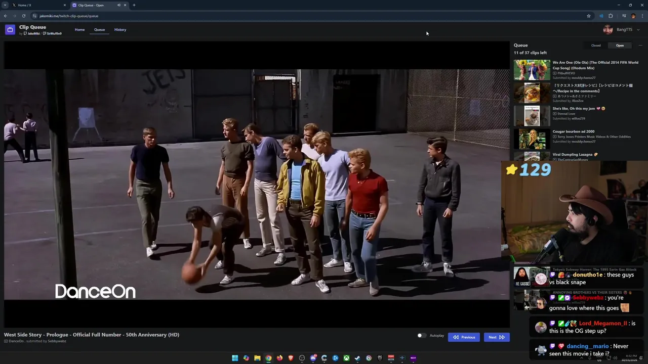Open the Chrome profile avatar

(x=633, y=16)
